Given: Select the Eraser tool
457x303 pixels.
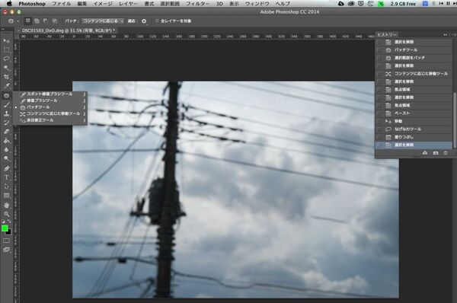Looking at the screenshot, I should (6, 132).
